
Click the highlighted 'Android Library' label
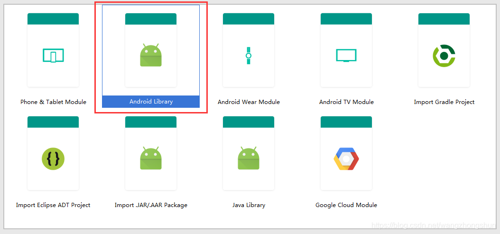[151, 102]
